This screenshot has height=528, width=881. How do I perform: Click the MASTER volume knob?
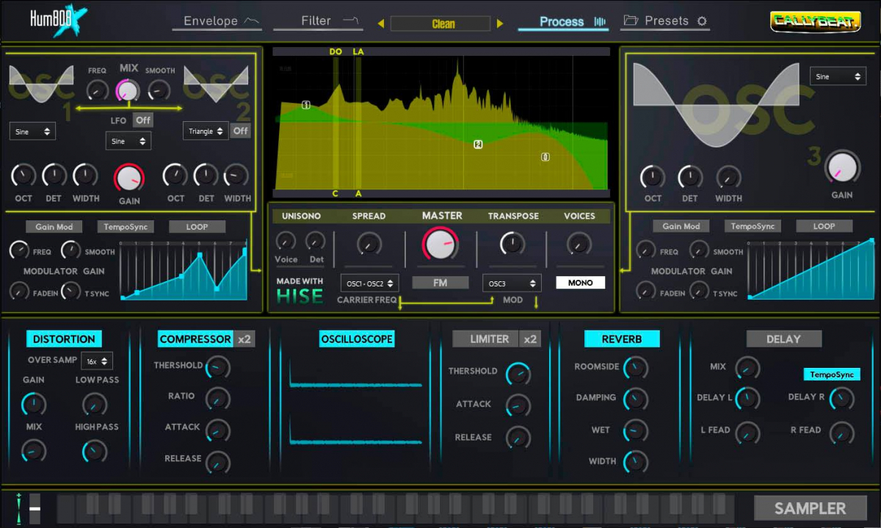(x=440, y=244)
